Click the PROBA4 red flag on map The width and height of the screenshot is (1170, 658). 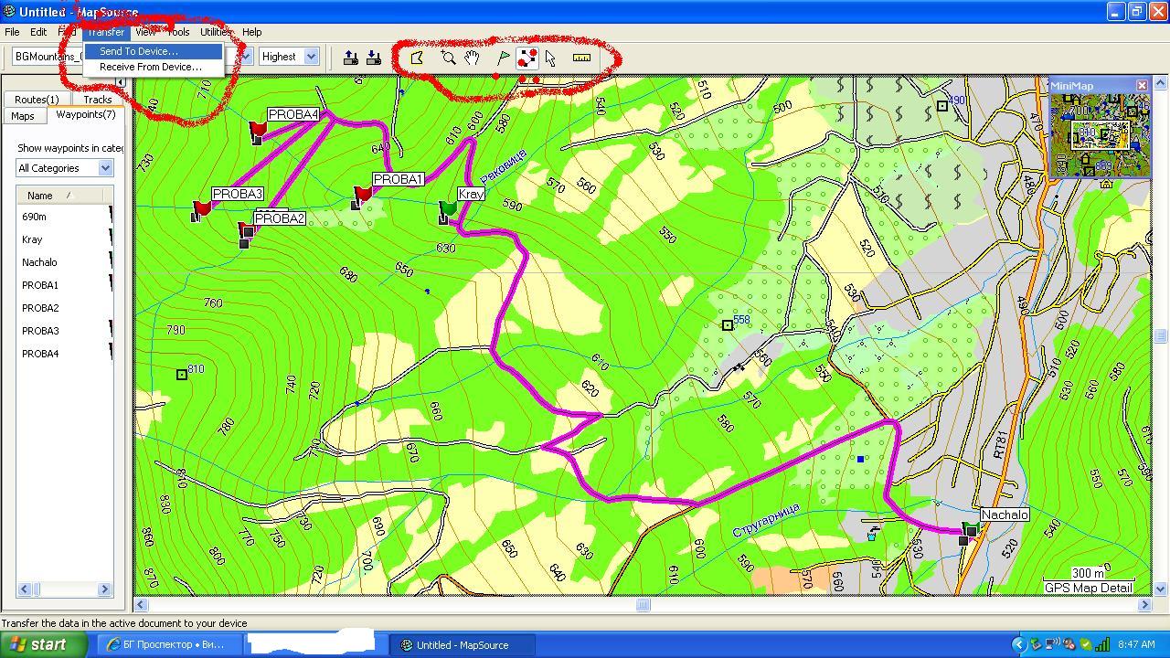click(258, 132)
